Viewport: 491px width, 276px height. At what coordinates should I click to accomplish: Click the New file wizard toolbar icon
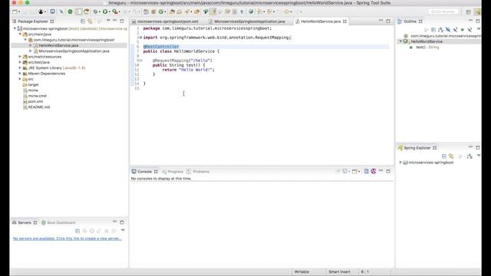[15, 11]
